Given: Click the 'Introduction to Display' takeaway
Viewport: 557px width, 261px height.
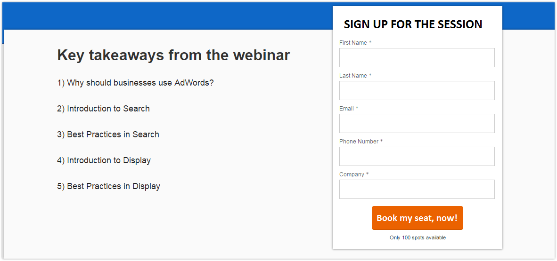Looking at the screenshot, I should (104, 160).
